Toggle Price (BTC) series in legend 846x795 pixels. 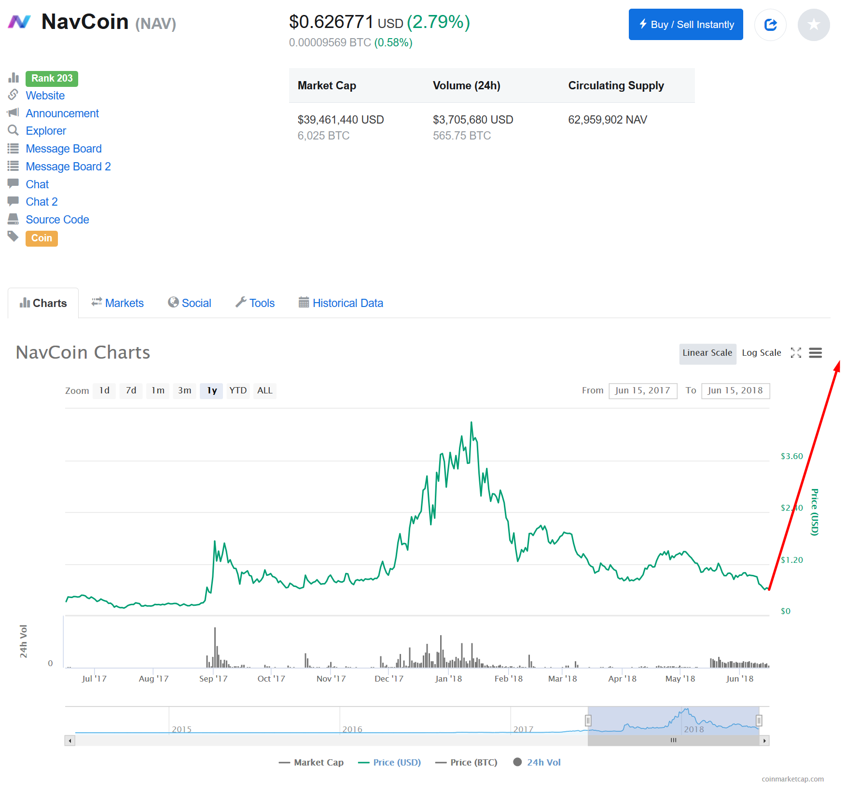coord(466,763)
